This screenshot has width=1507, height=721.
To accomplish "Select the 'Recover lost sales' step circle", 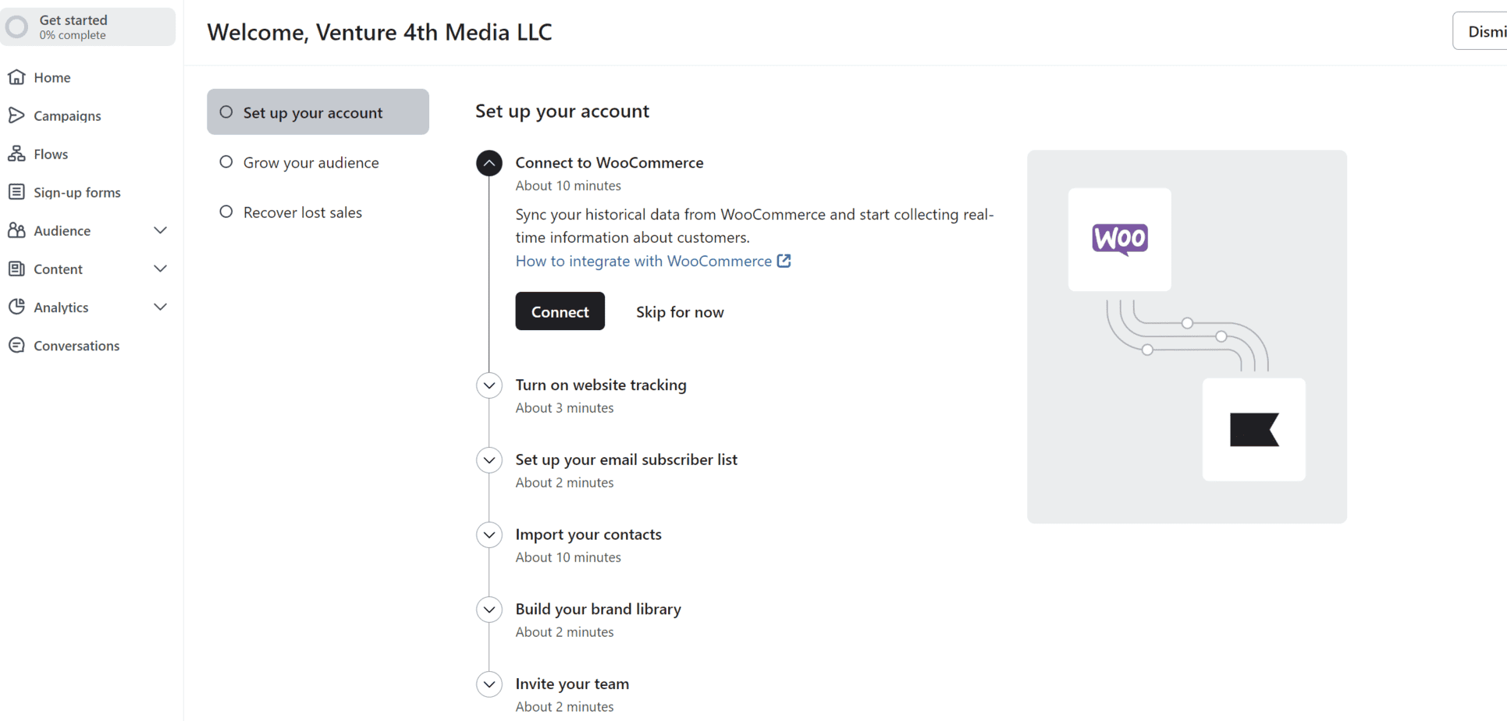I will coord(226,211).
